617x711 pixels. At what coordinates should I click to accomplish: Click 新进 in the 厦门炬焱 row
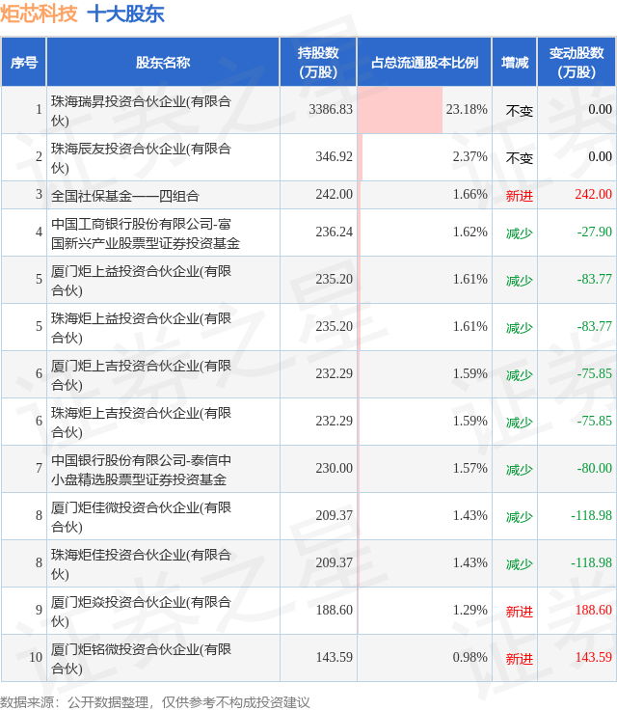pyautogui.click(x=520, y=612)
